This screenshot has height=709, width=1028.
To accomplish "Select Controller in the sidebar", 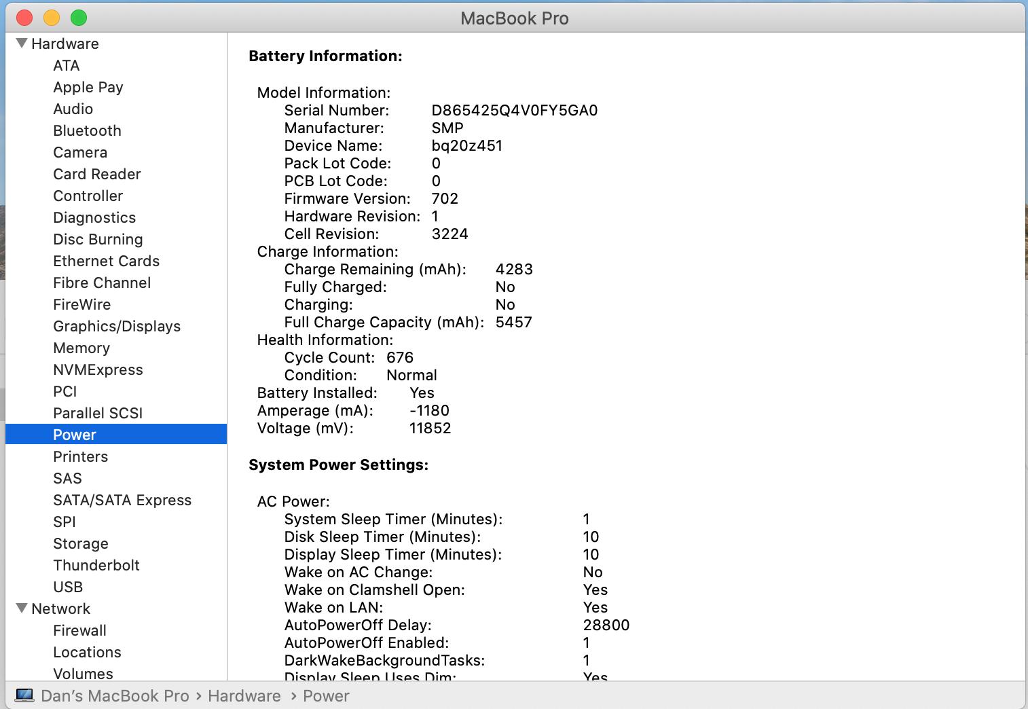I will tap(88, 196).
